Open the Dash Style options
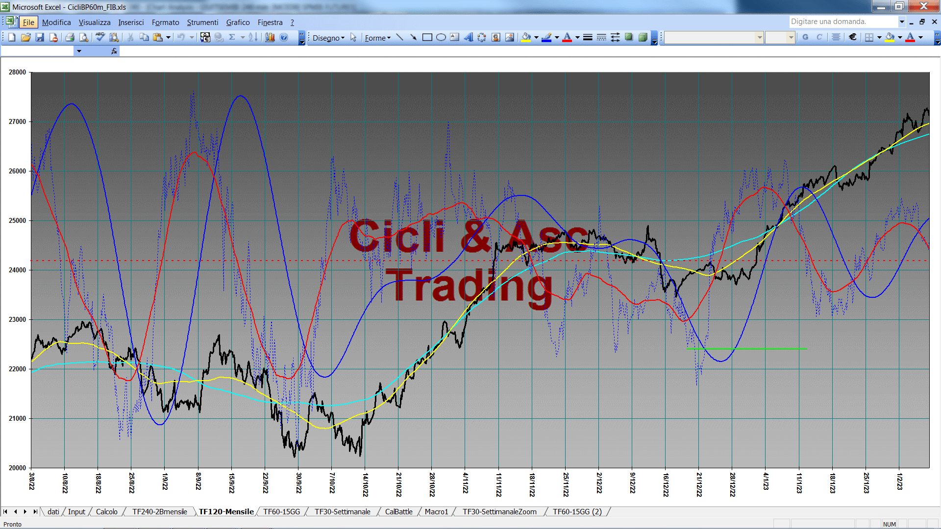Image resolution: width=941 pixels, height=529 pixels. click(601, 37)
